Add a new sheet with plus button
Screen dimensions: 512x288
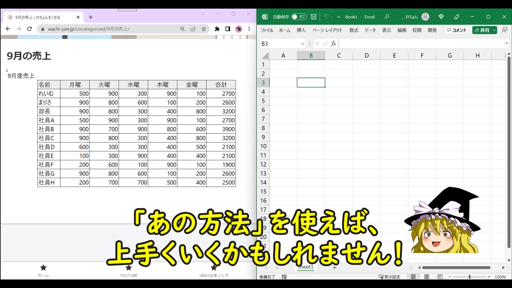click(x=334, y=267)
